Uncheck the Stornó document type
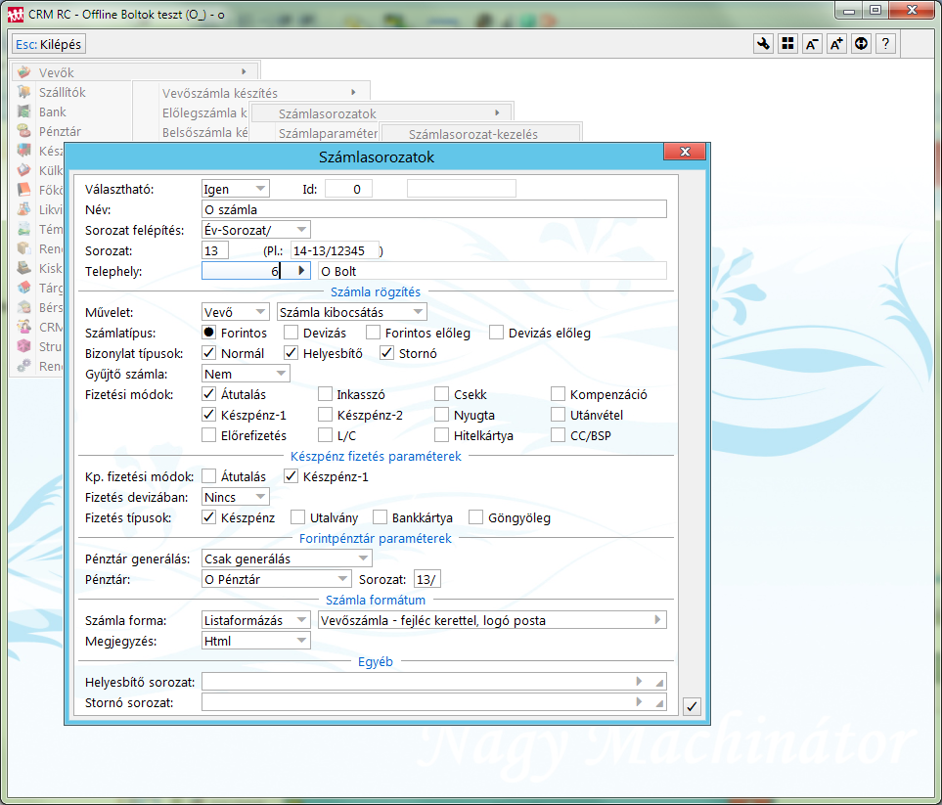The image size is (942, 805). click(x=387, y=353)
